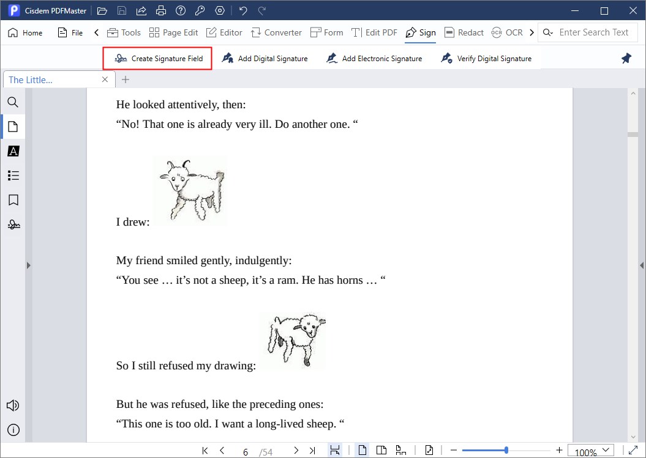
Task: Switch to the Edit PDF tab
Action: pyautogui.click(x=375, y=32)
